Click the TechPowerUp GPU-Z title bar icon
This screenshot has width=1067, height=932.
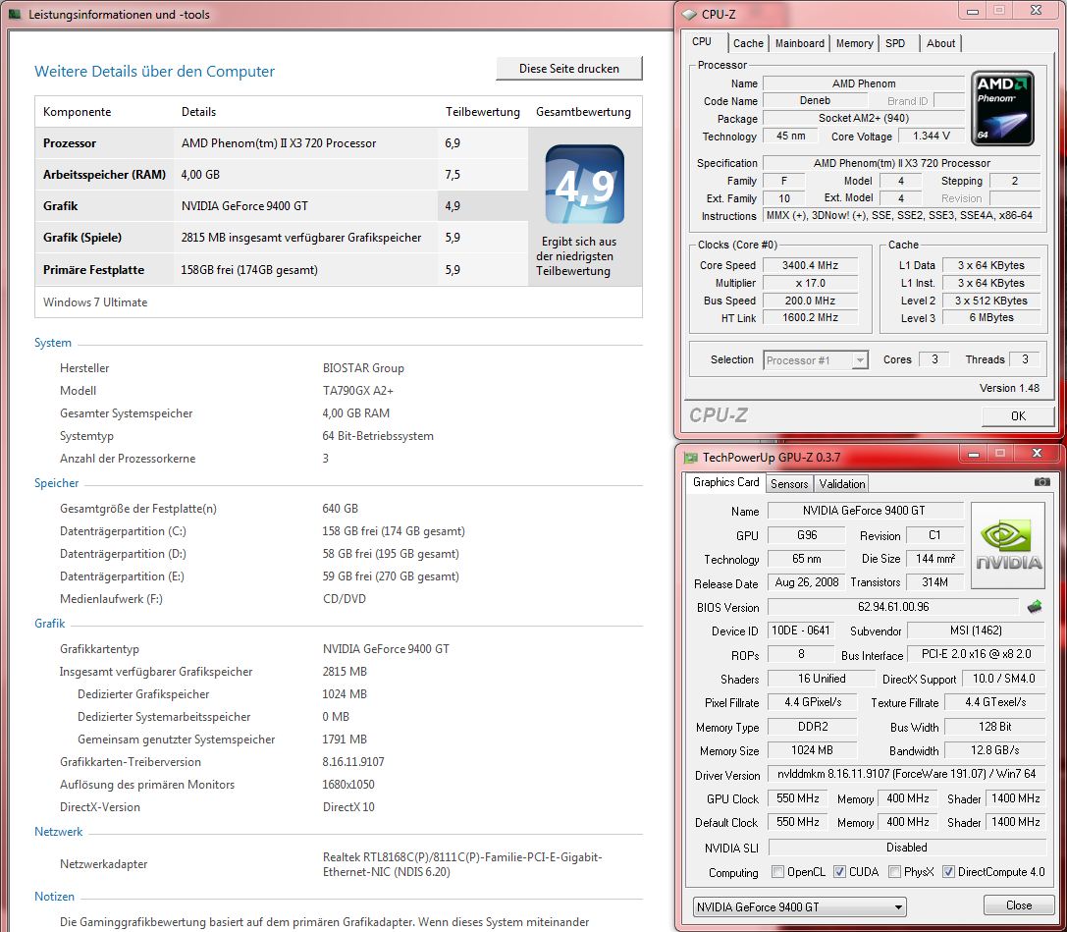point(690,458)
